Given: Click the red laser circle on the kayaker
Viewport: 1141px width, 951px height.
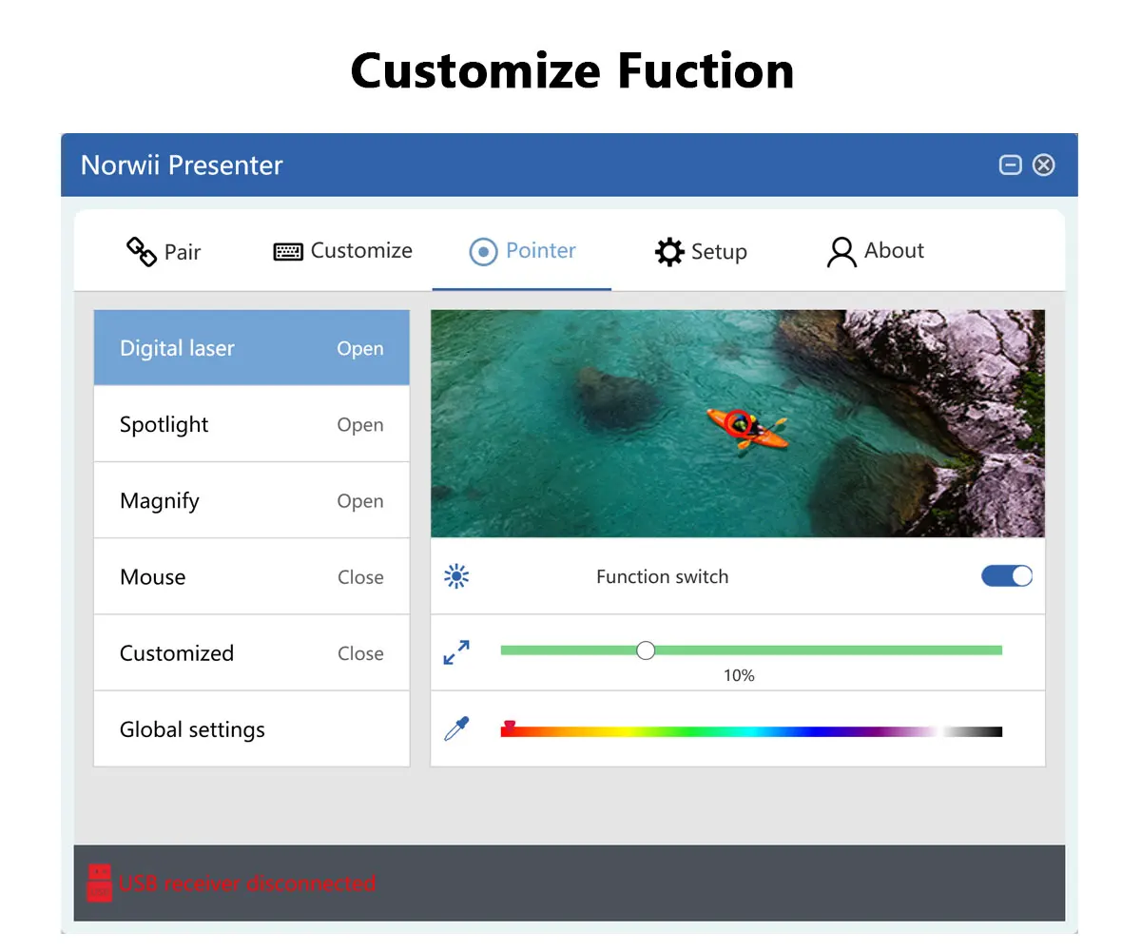Looking at the screenshot, I should pyautogui.click(x=737, y=422).
